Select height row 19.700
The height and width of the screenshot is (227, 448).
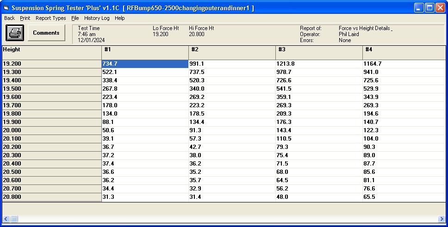coord(52,105)
